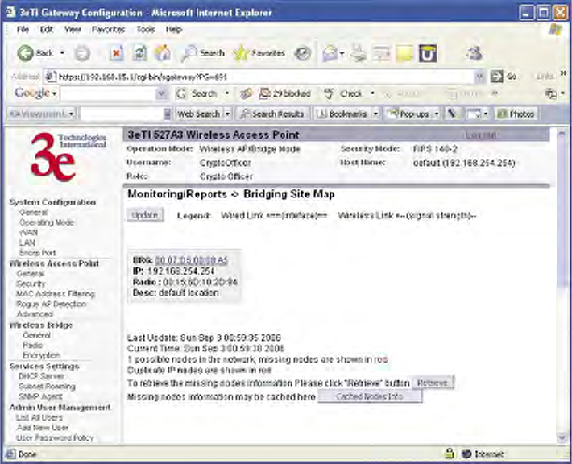Open Operating Mode in System Configuration
Viewport: 572px width, 464px height.
(47, 222)
